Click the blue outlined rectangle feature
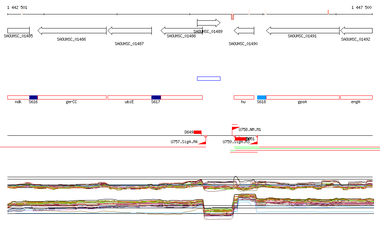 click(209, 78)
